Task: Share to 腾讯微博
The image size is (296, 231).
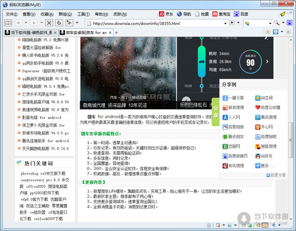Action: click(265, 117)
